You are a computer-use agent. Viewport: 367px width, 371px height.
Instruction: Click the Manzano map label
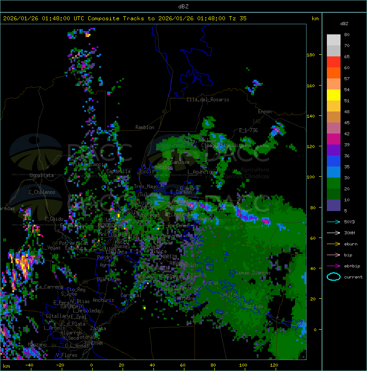(x=37, y=345)
